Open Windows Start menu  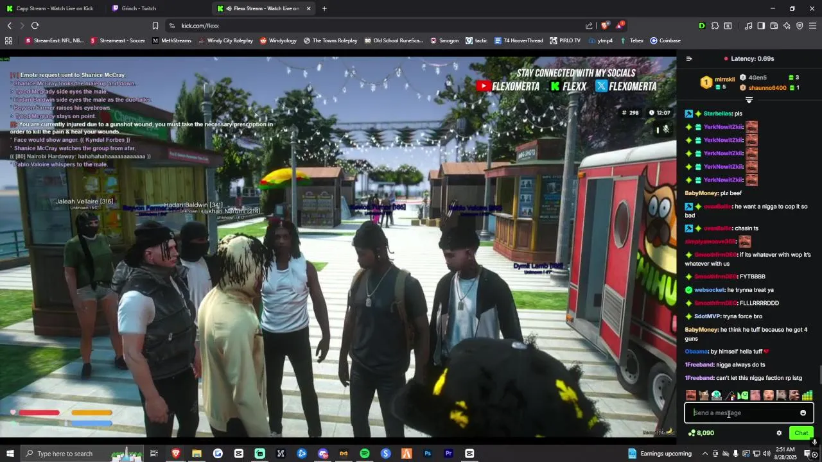[x=10, y=454]
